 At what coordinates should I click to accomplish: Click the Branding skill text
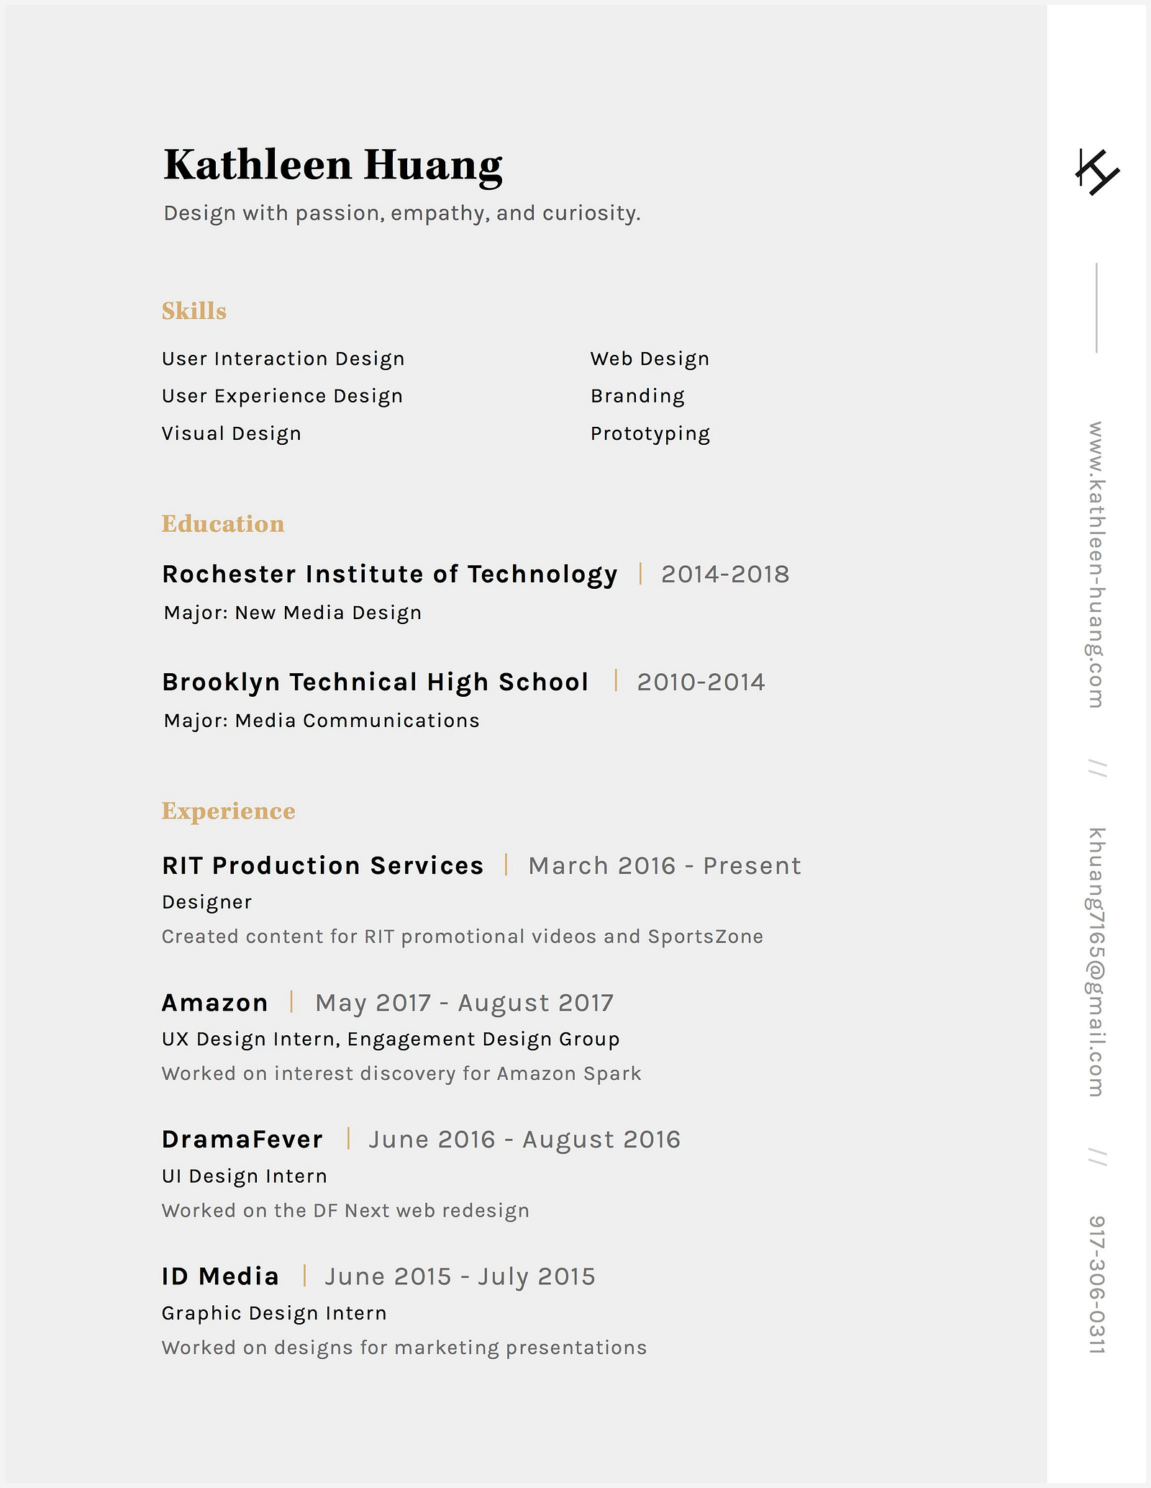[637, 396]
